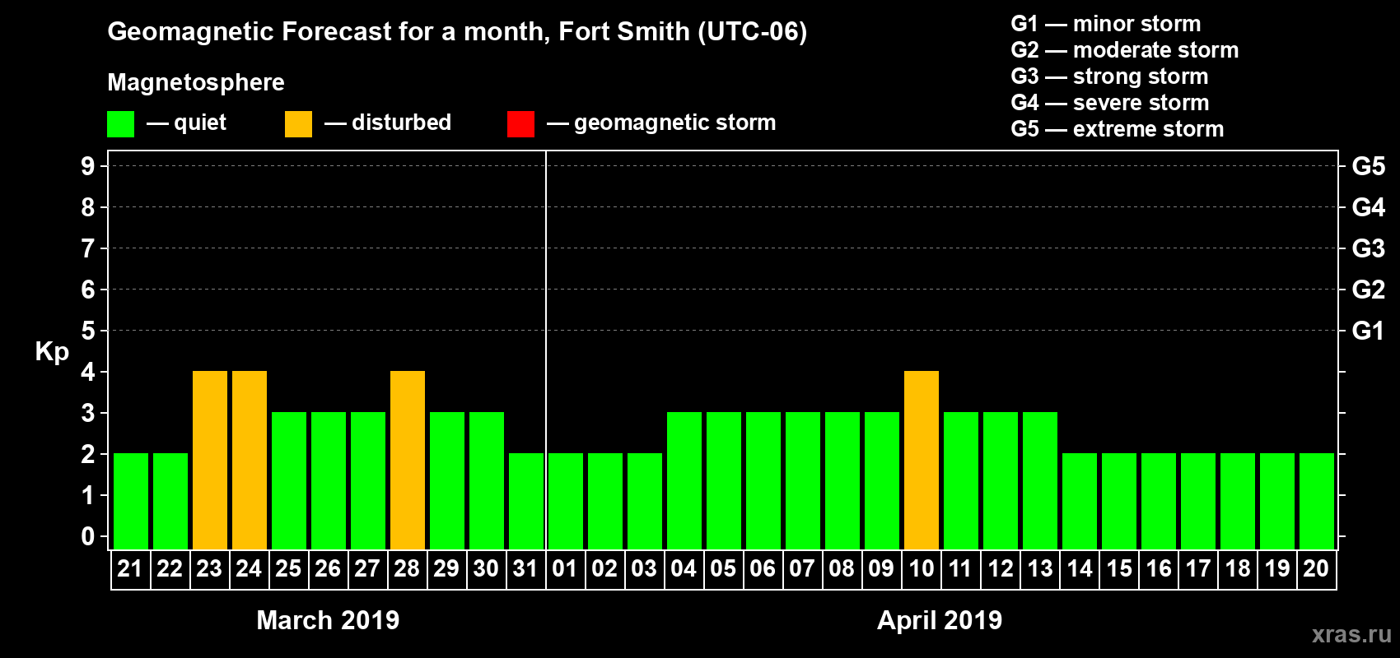
Task: Click the date label 06
Action: click(x=763, y=568)
